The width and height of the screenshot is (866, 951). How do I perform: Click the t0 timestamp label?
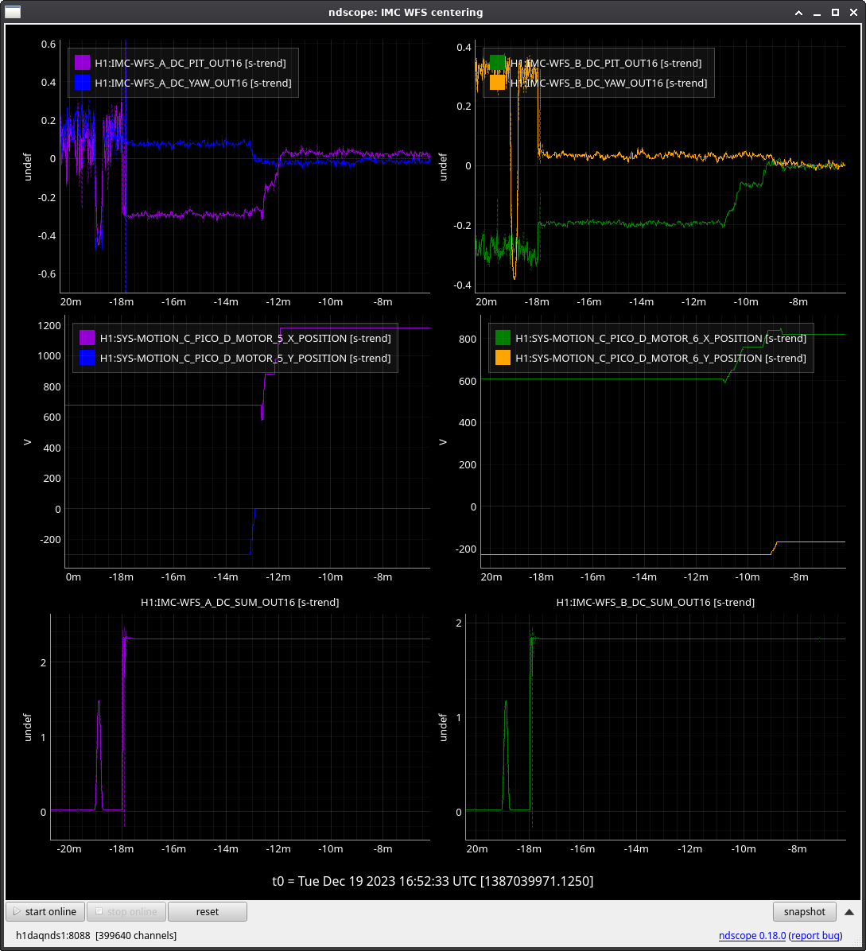tap(433, 881)
